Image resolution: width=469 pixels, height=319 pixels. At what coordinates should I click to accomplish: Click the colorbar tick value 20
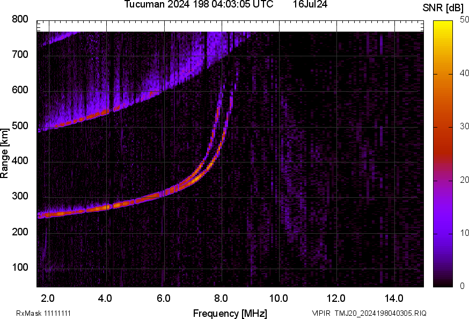pos(464,180)
